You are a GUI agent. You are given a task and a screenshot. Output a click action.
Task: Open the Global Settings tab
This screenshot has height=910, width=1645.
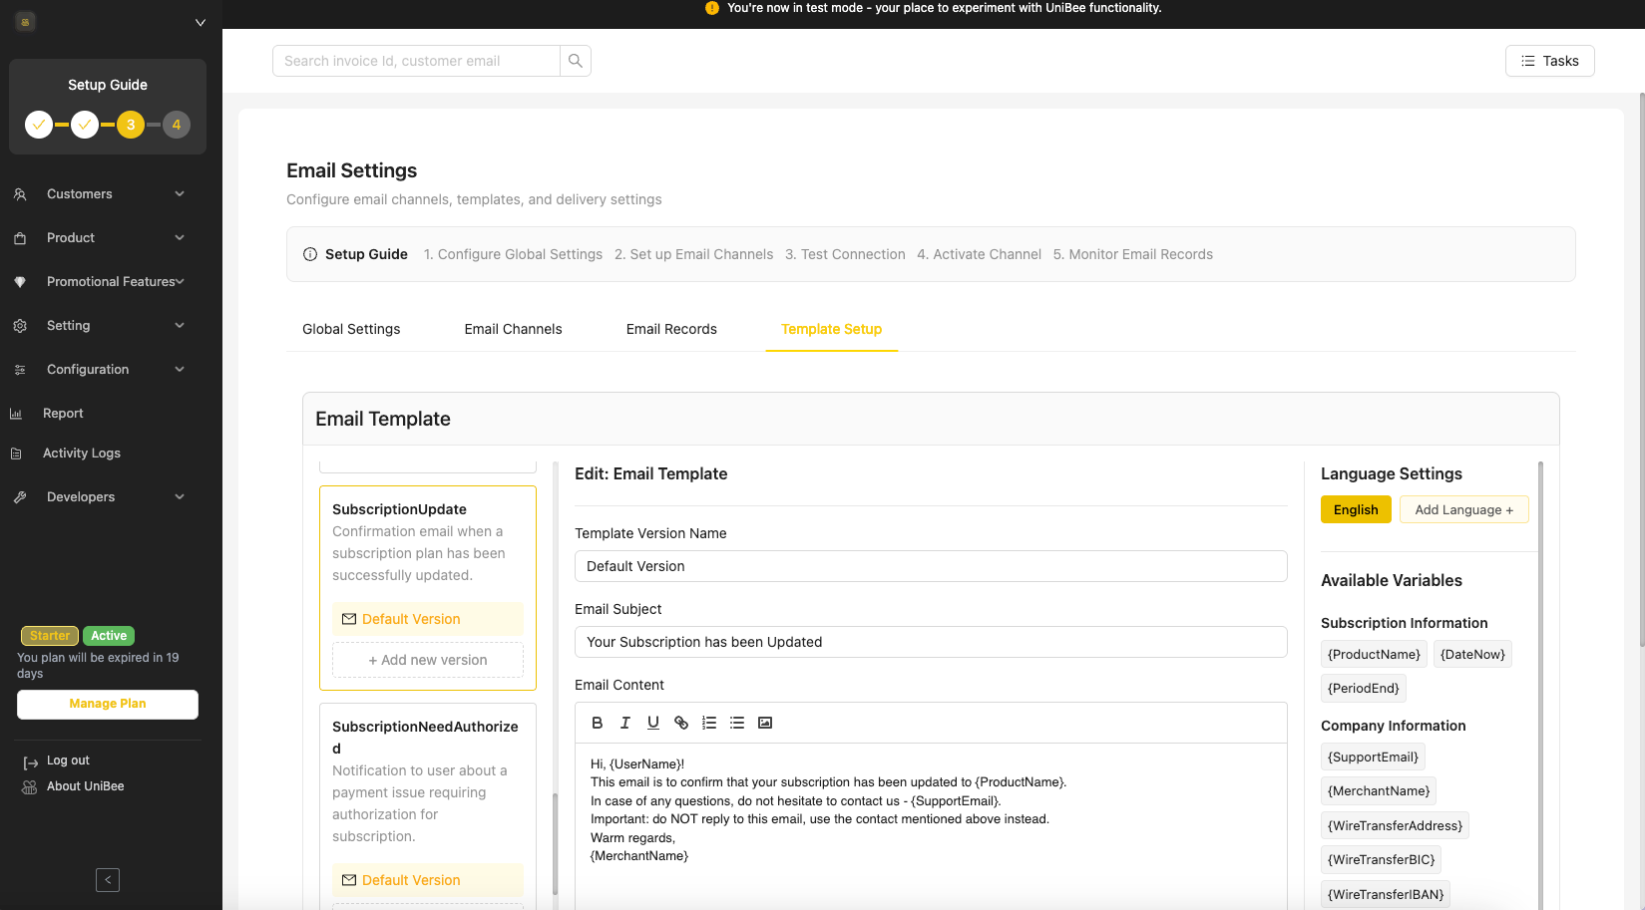pyautogui.click(x=350, y=329)
